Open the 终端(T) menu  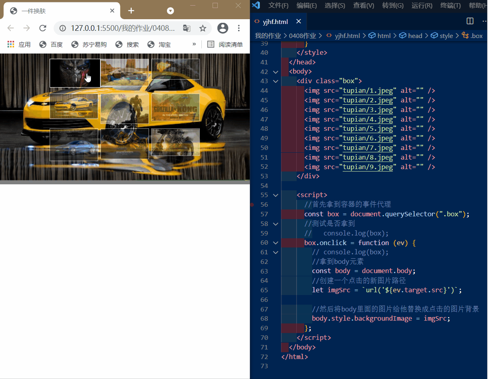click(x=451, y=5)
